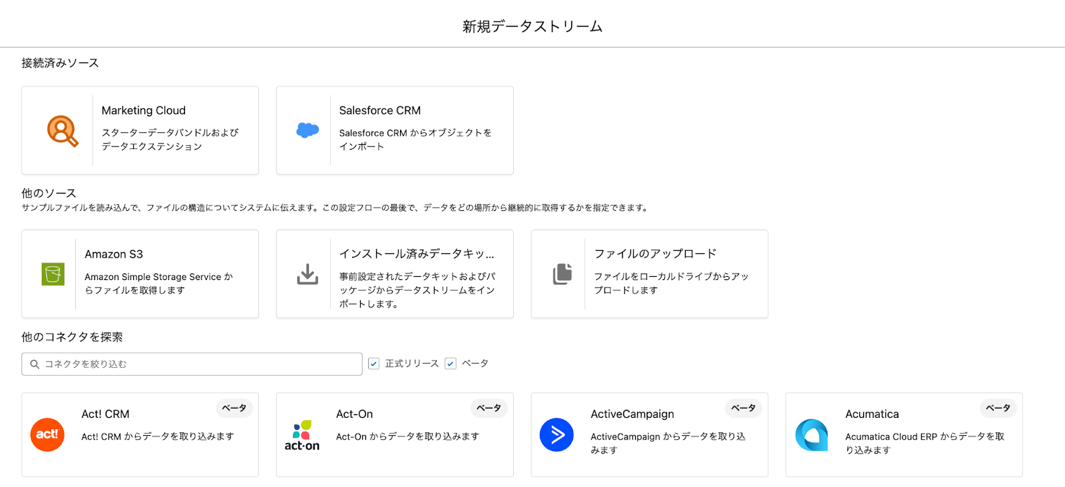Click the Marketing Cloud magnifier icon
The height and width of the screenshot is (487, 1065).
click(63, 130)
